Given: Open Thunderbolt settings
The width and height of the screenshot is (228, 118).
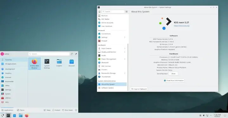Looking at the screenshot, I should tap(112, 77).
